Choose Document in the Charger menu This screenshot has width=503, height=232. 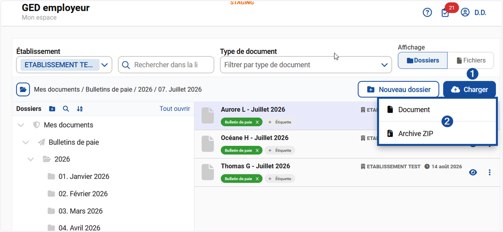438,110
